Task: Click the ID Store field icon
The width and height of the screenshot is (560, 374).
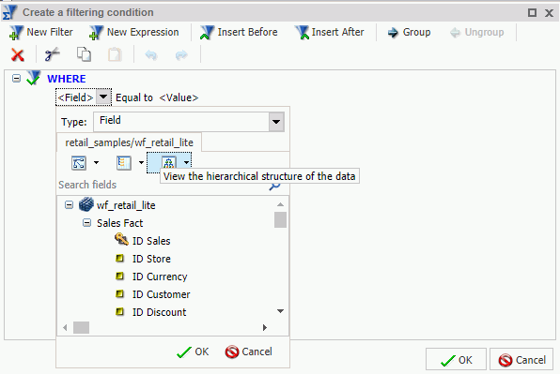Action: (x=120, y=258)
